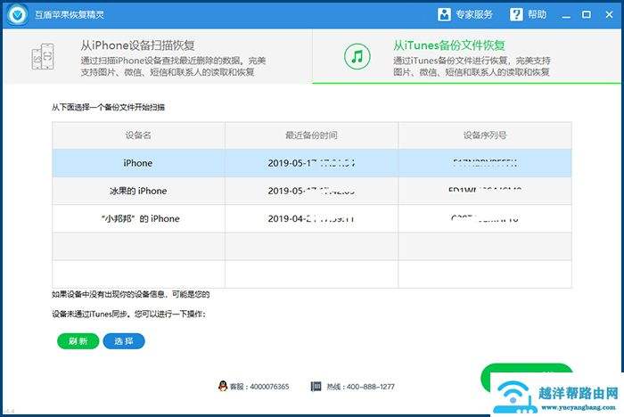The width and height of the screenshot is (624, 417).
Task: Click the iTunes music note icon
Action: click(x=357, y=56)
